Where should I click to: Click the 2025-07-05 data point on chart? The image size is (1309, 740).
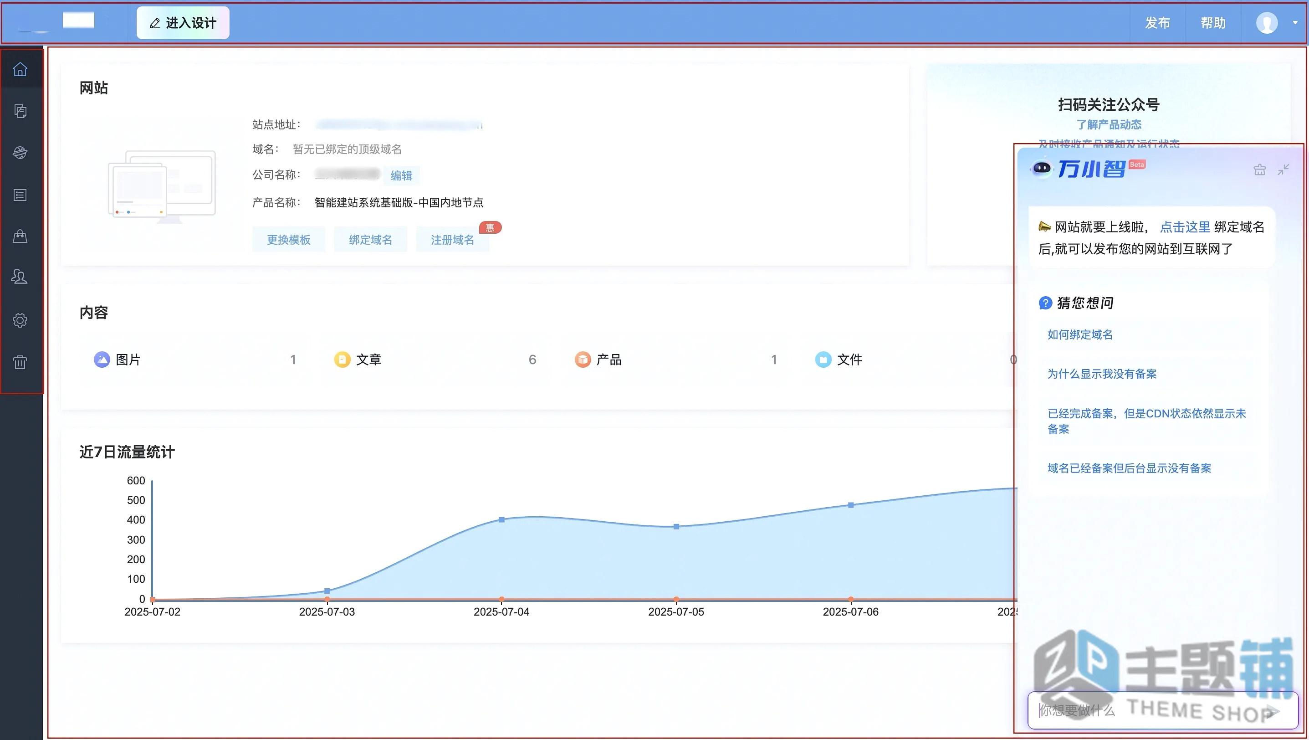pyautogui.click(x=676, y=527)
